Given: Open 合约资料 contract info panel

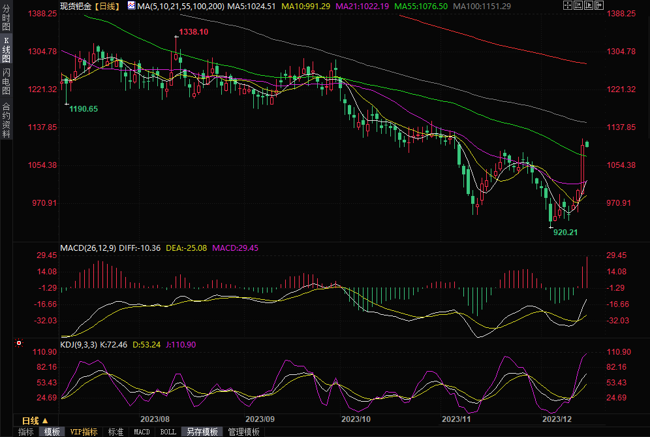Looking at the screenshot, I should (x=6, y=120).
